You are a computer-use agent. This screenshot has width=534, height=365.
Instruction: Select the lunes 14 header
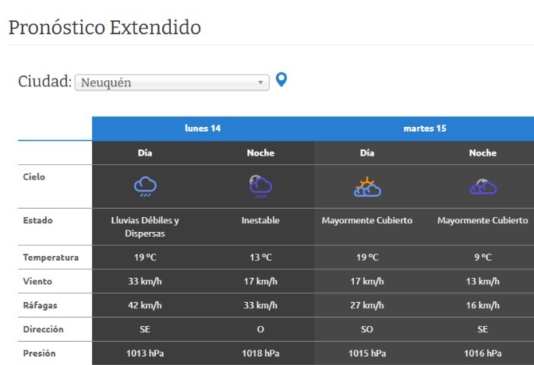[x=203, y=128]
